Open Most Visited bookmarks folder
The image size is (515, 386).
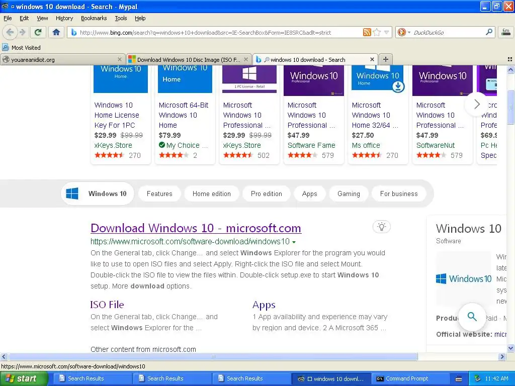tap(22, 48)
